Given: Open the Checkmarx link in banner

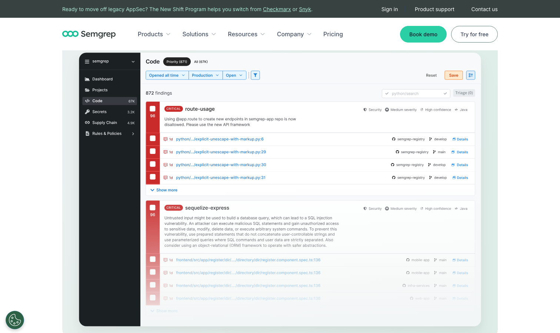Looking at the screenshot, I should coord(277,9).
